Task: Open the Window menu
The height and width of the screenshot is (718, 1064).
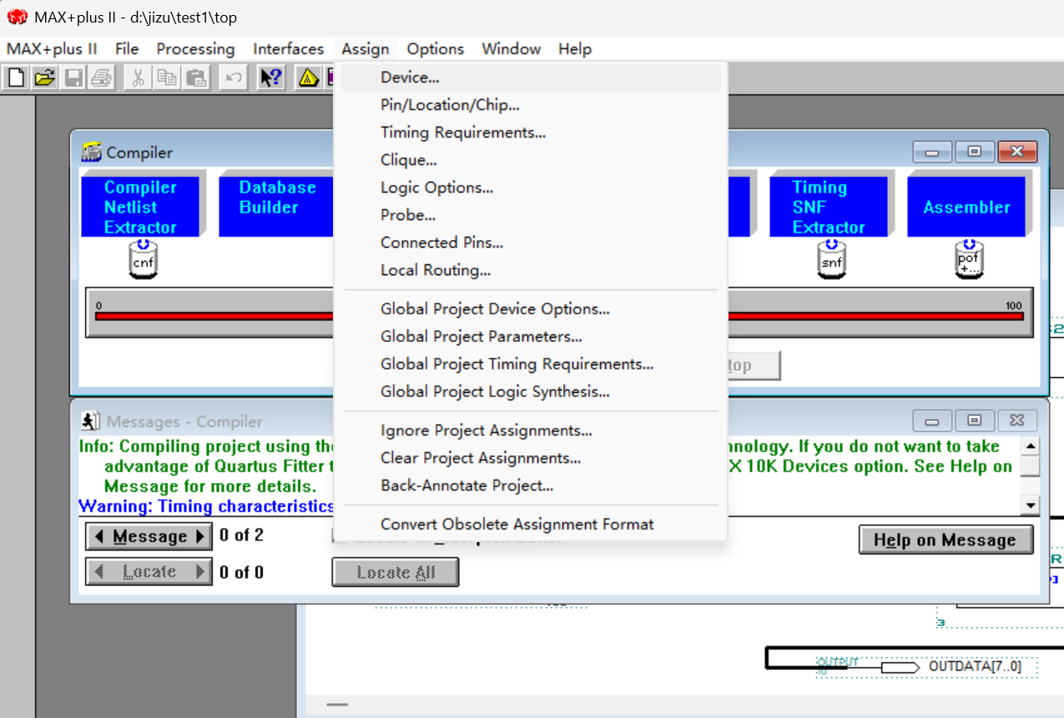Action: tap(511, 49)
